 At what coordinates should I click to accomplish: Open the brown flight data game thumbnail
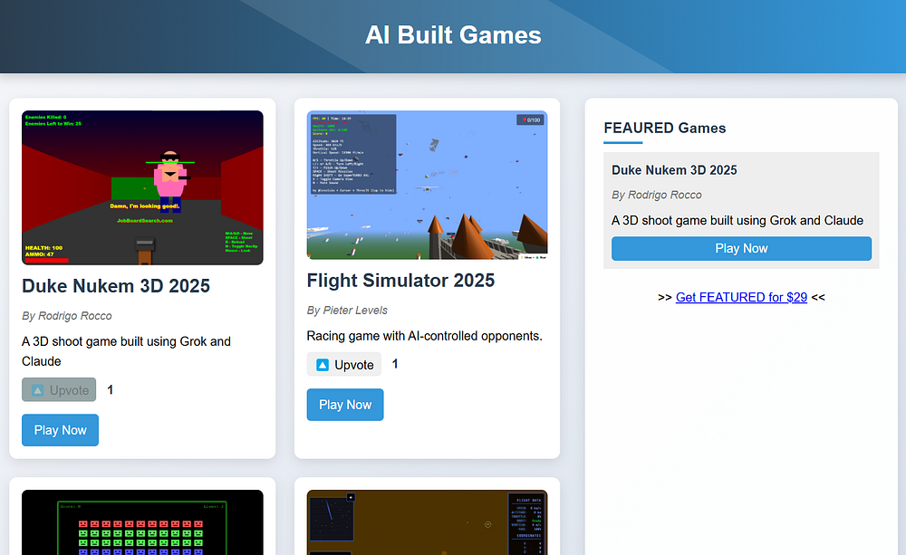427,522
